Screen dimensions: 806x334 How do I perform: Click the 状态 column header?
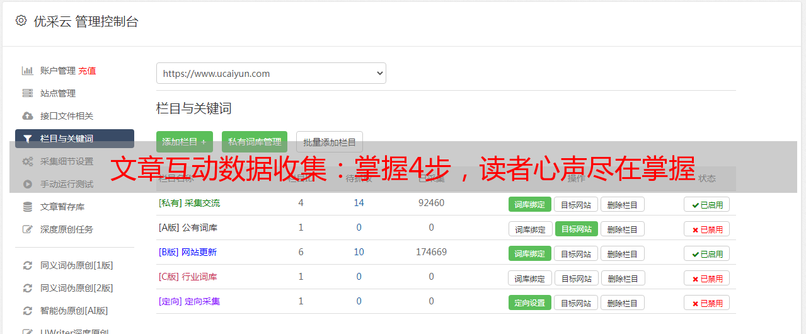coord(707,178)
